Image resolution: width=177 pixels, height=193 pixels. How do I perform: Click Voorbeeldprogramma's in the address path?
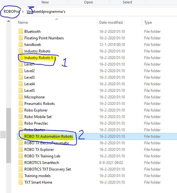46,12
